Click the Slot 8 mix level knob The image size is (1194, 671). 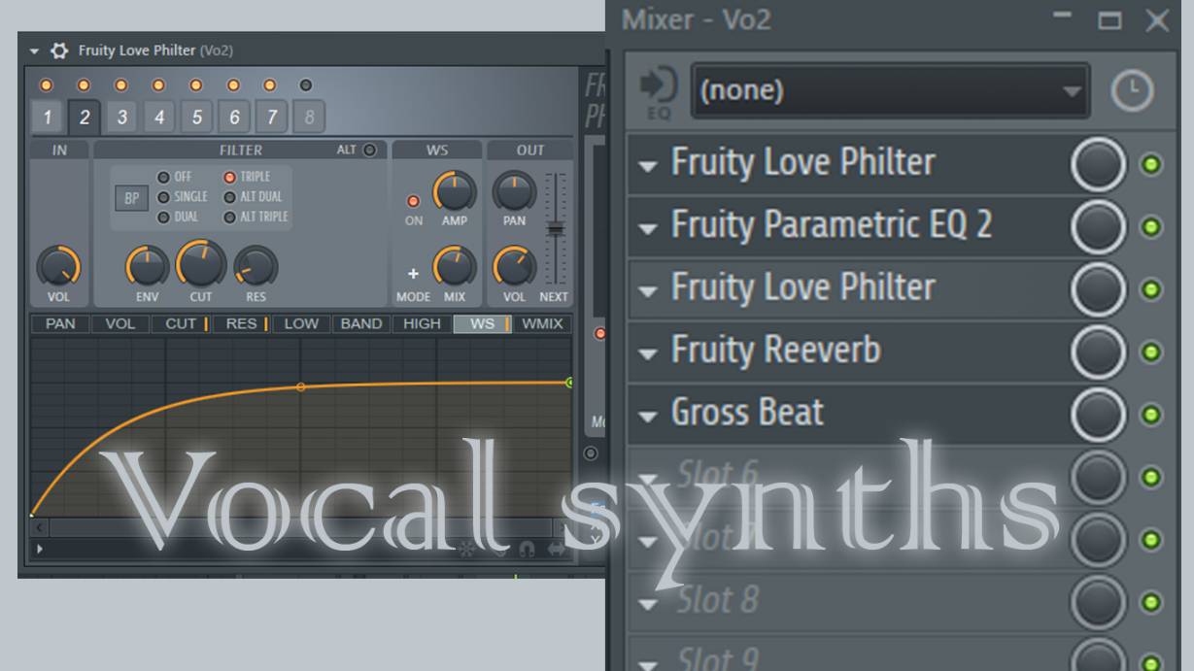tap(1099, 602)
